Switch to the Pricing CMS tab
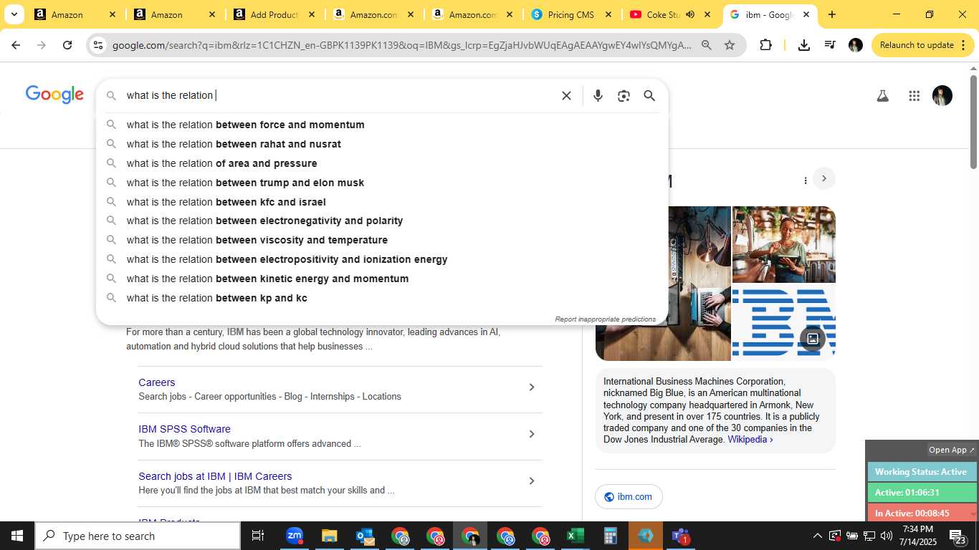Screen dimensions: 979x550 571,14
